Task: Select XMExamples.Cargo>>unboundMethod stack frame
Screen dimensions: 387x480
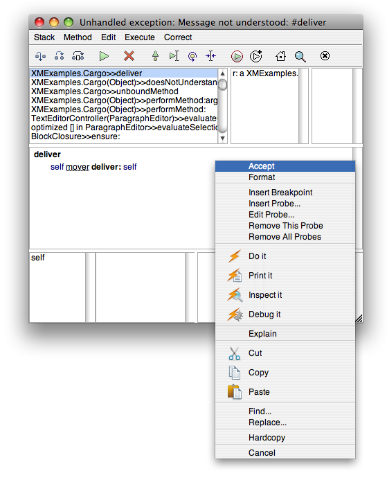Action: tap(105, 91)
